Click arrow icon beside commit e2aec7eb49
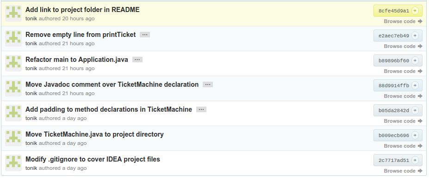This screenshot has height=180, width=429. tap(415, 36)
